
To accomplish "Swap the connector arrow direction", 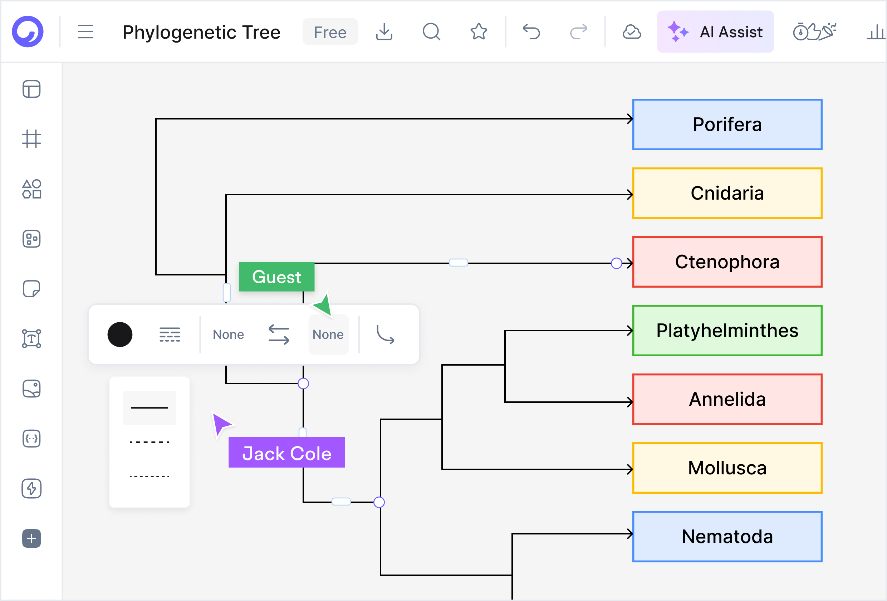I will (x=279, y=334).
